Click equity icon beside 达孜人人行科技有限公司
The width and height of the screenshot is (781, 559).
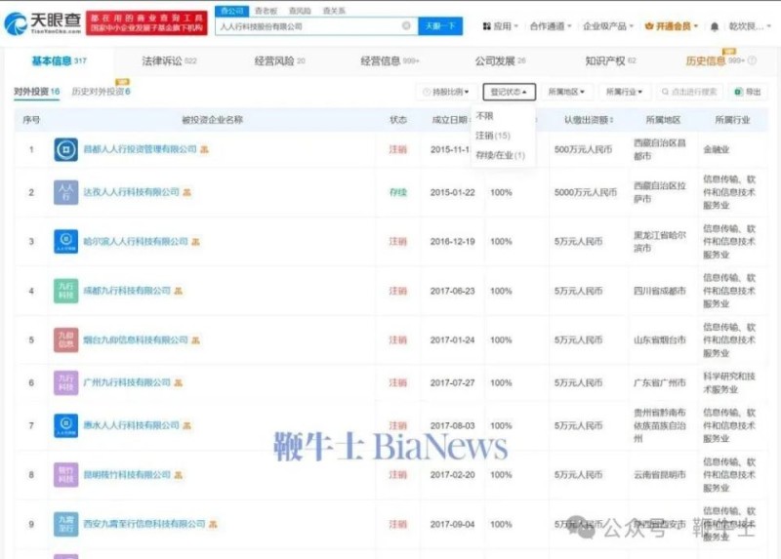click(186, 192)
